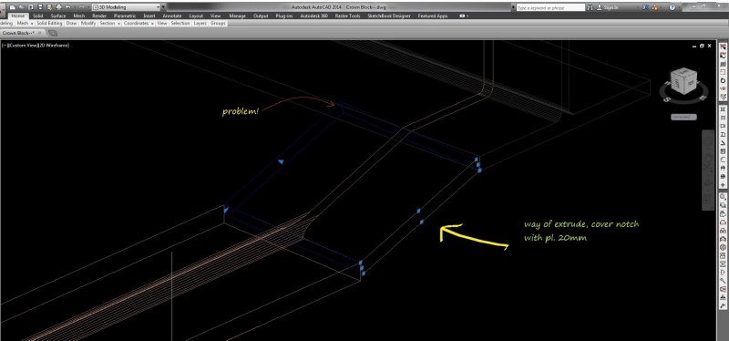Image resolution: width=729 pixels, height=341 pixels.
Task: Restore the drawing viewport window
Action: [702, 46]
